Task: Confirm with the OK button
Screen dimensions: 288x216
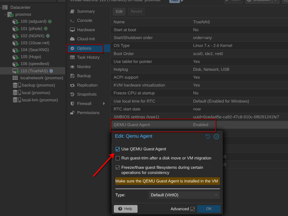Action: pyautogui.click(x=209, y=209)
